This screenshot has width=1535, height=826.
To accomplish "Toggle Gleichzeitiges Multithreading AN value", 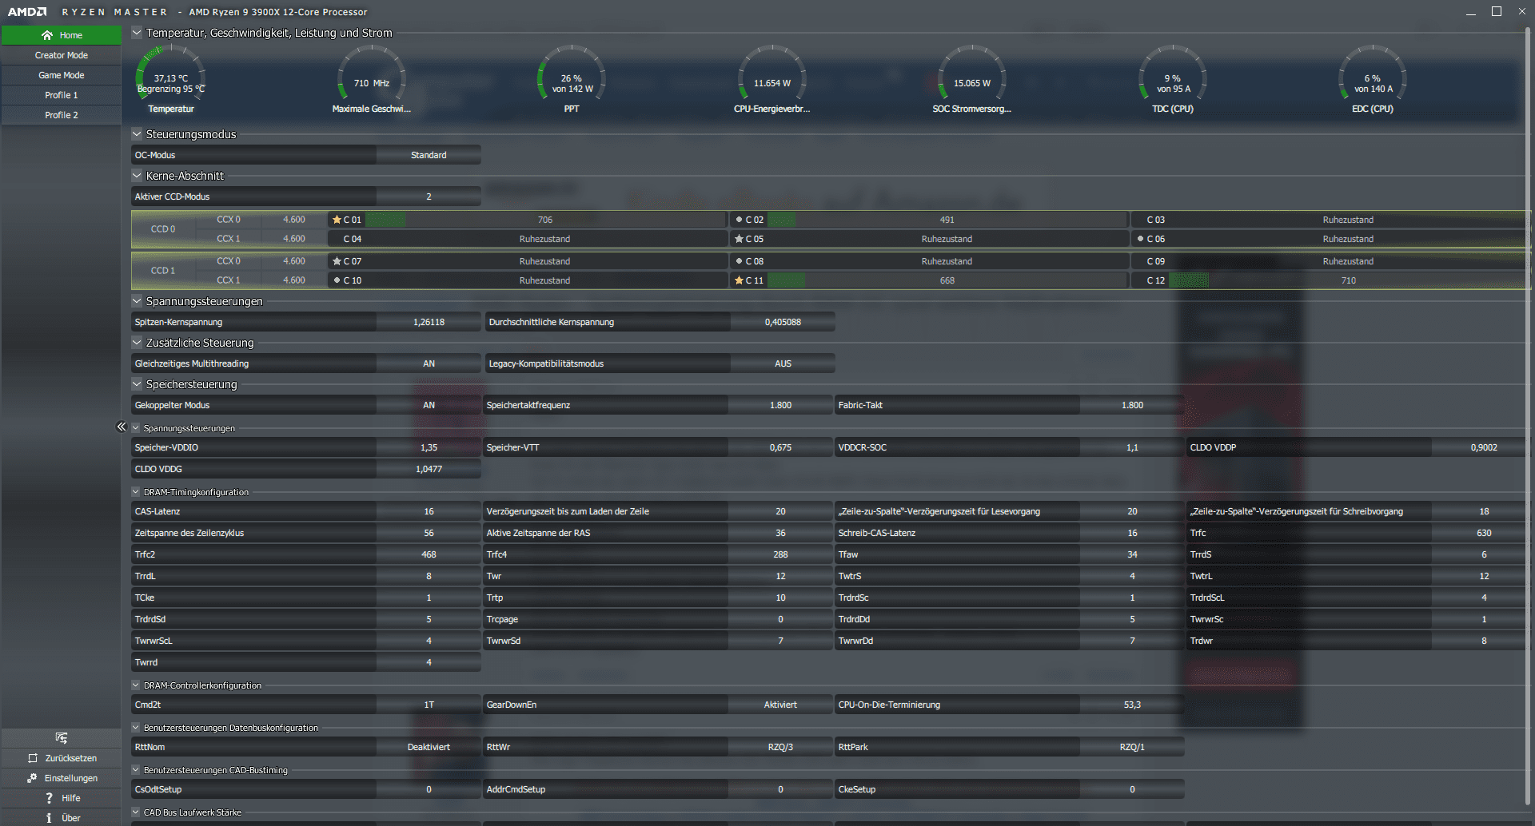I will [x=429, y=363].
